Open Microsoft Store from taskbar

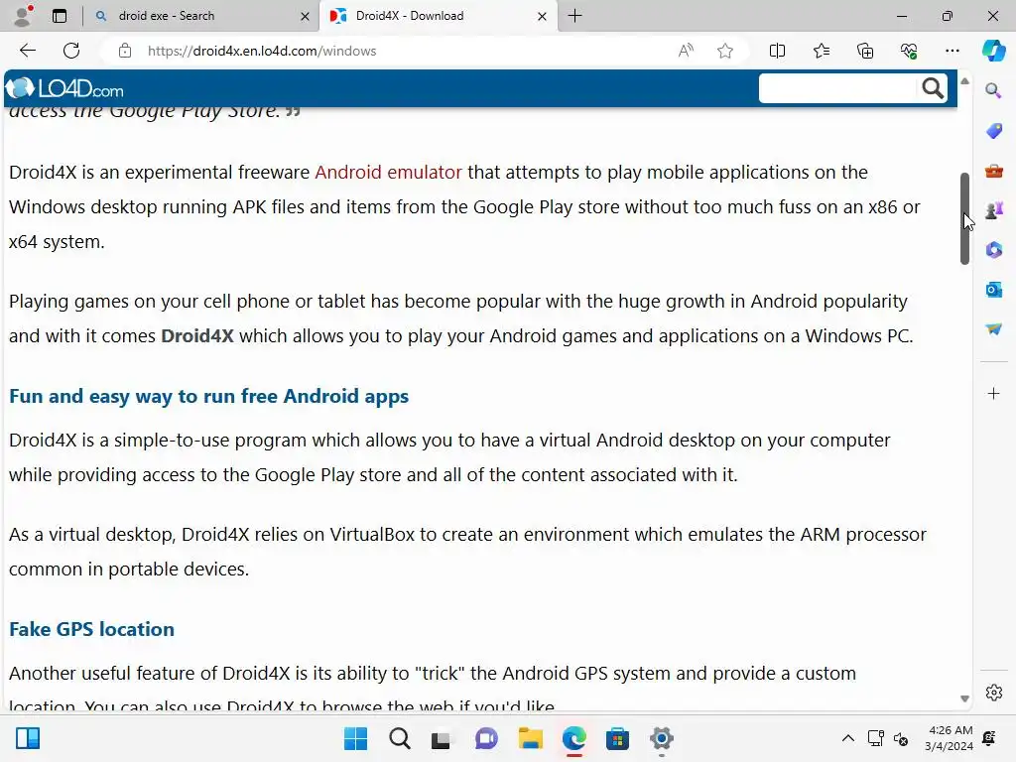coord(617,738)
